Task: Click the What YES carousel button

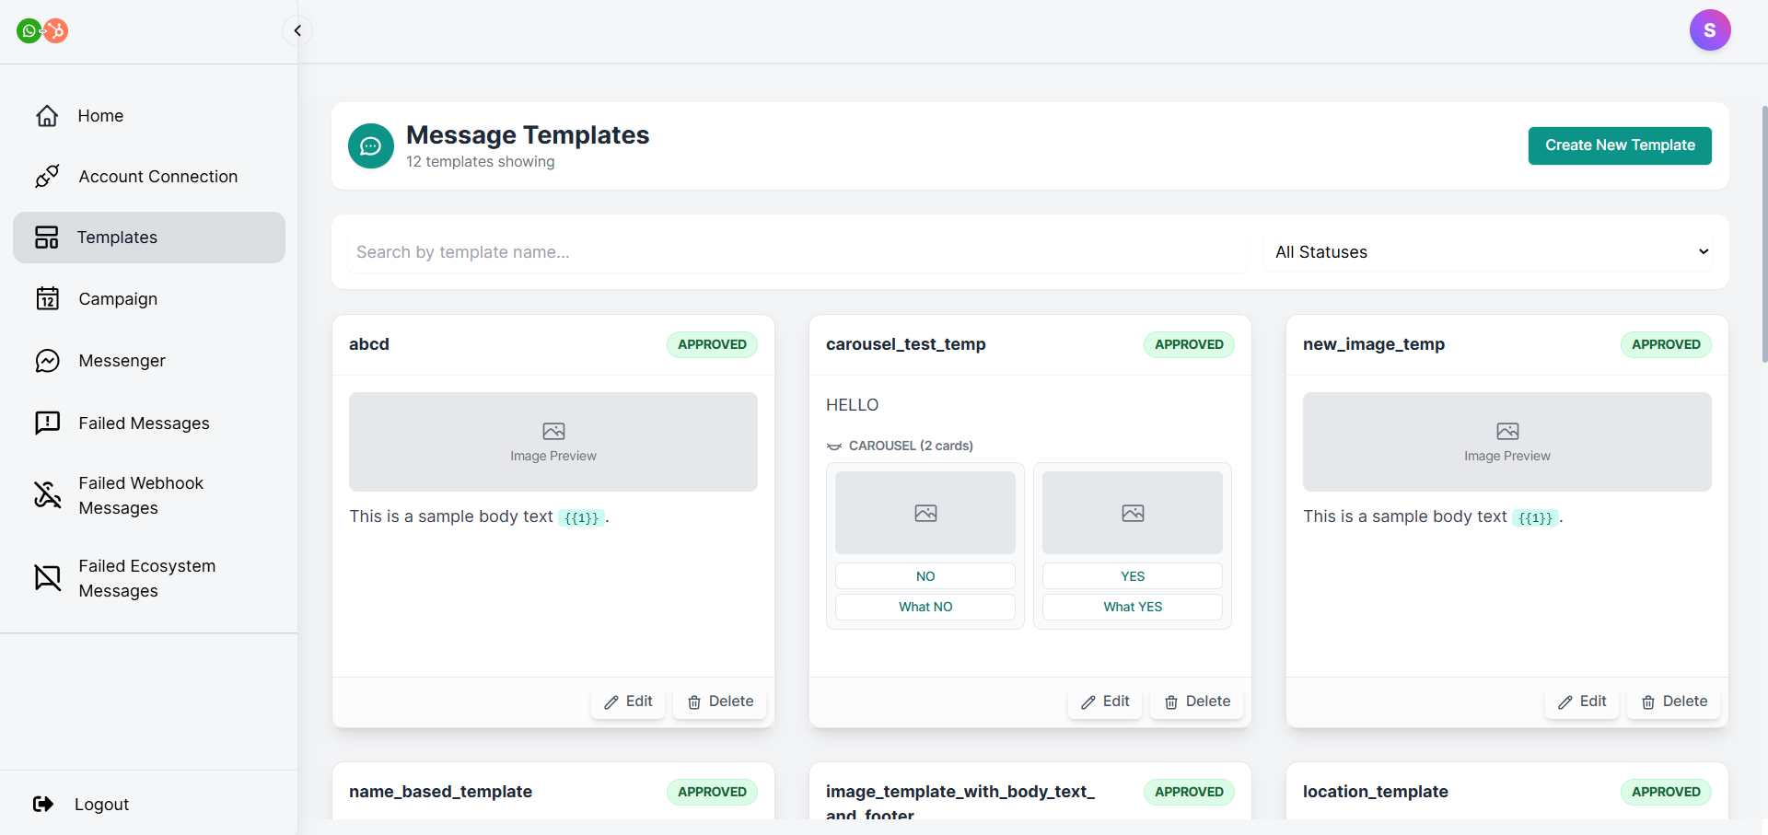Action: (x=1133, y=607)
